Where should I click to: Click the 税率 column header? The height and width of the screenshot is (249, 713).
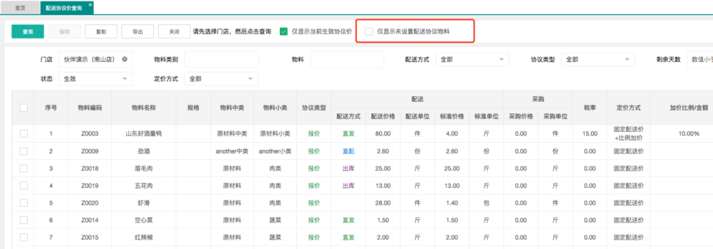[590, 108]
